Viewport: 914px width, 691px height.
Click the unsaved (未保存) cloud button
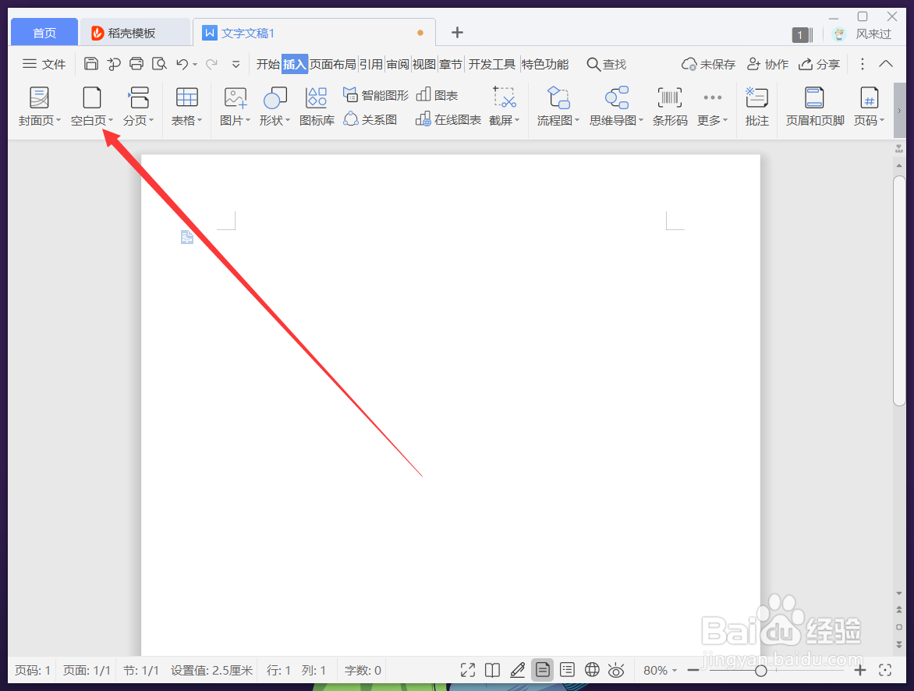point(708,64)
